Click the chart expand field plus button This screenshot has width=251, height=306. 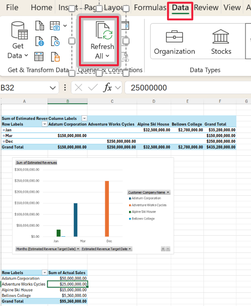163,249
